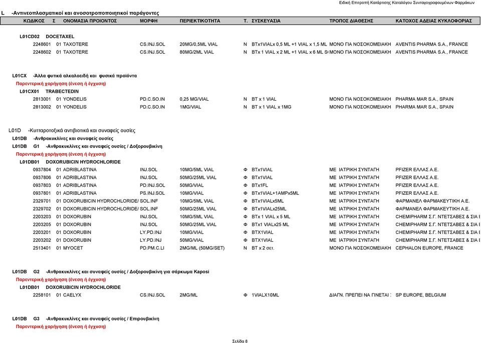
Task: Click the L01D category heading
Action: [72, 130]
